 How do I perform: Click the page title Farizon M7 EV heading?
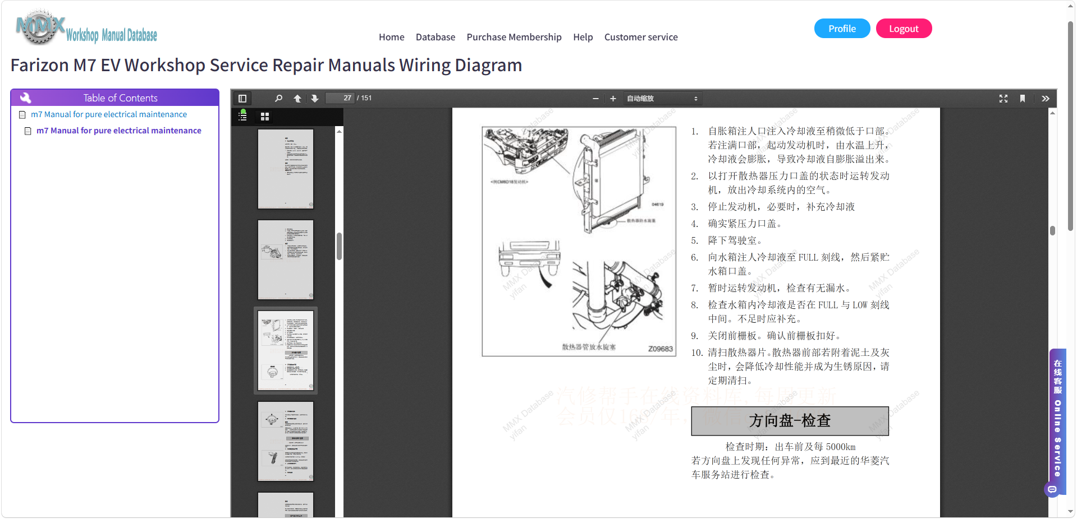[267, 65]
